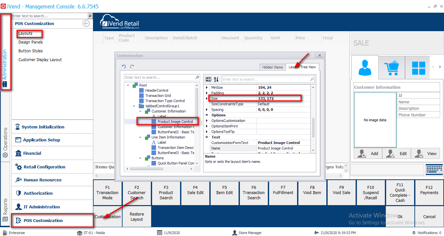Click the F9 Void Sale button
Screen dimensions: 444x236
pos(342,193)
